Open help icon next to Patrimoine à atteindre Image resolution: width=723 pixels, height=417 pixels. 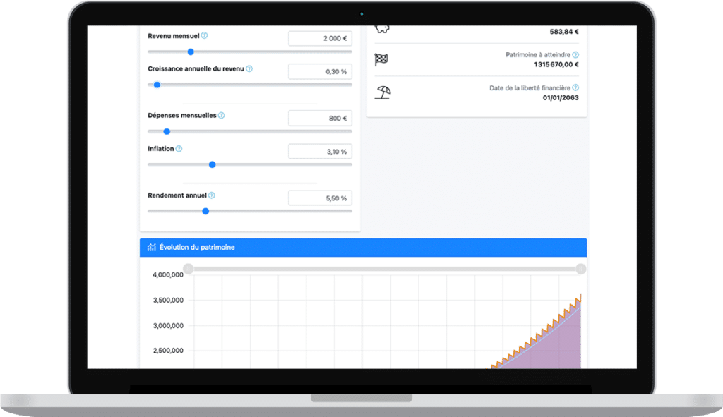tap(575, 54)
